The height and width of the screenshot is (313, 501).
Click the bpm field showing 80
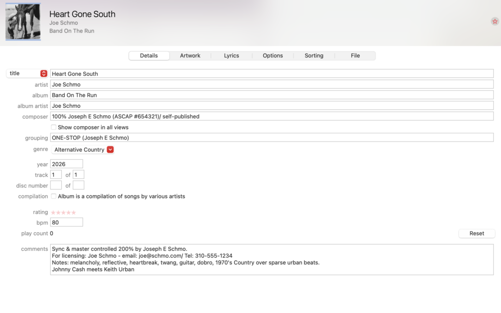click(x=67, y=222)
